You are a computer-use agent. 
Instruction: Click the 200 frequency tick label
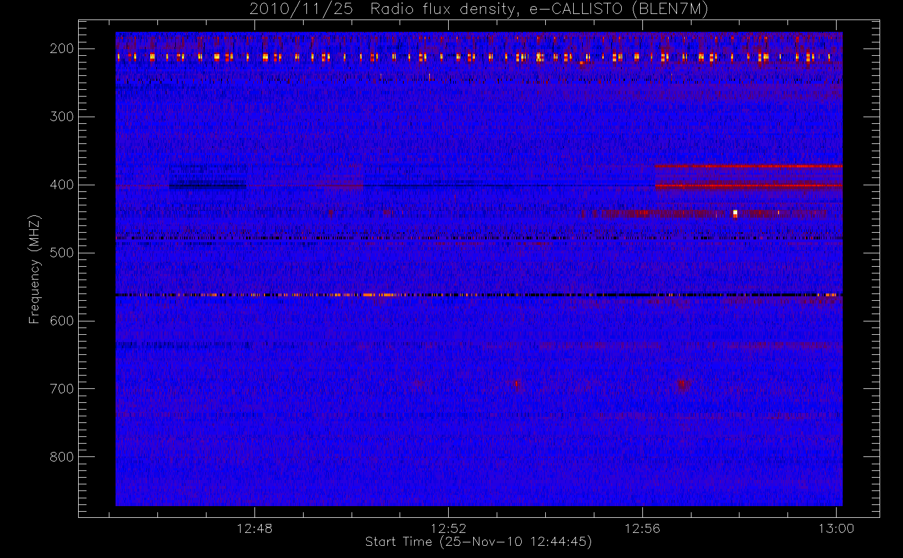click(x=61, y=49)
